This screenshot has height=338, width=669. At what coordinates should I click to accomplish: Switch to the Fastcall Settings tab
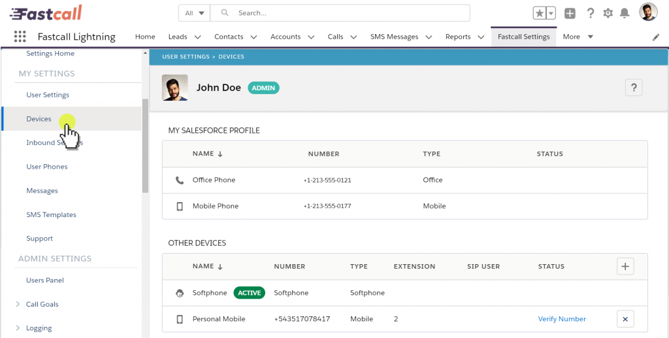tap(523, 37)
